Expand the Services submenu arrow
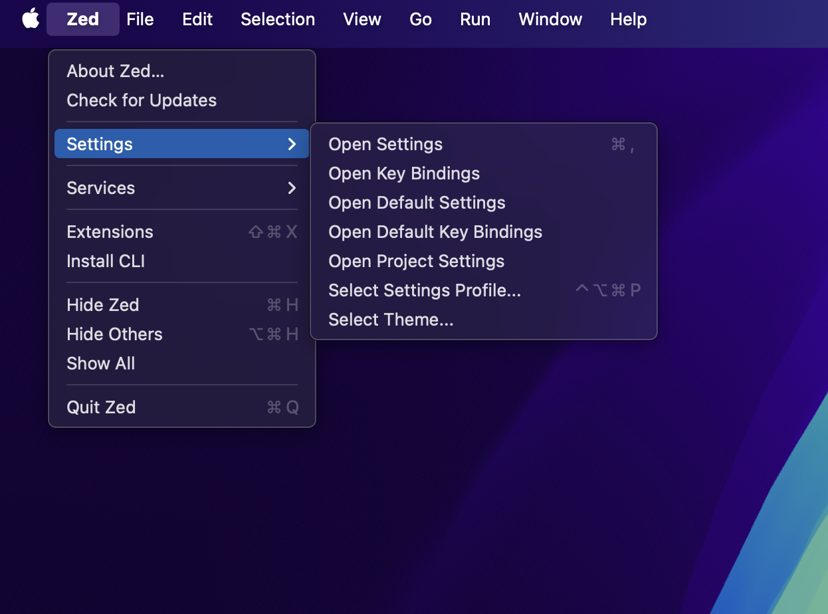Image resolution: width=828 pixels, height=614 pixels. click(292, 188)
